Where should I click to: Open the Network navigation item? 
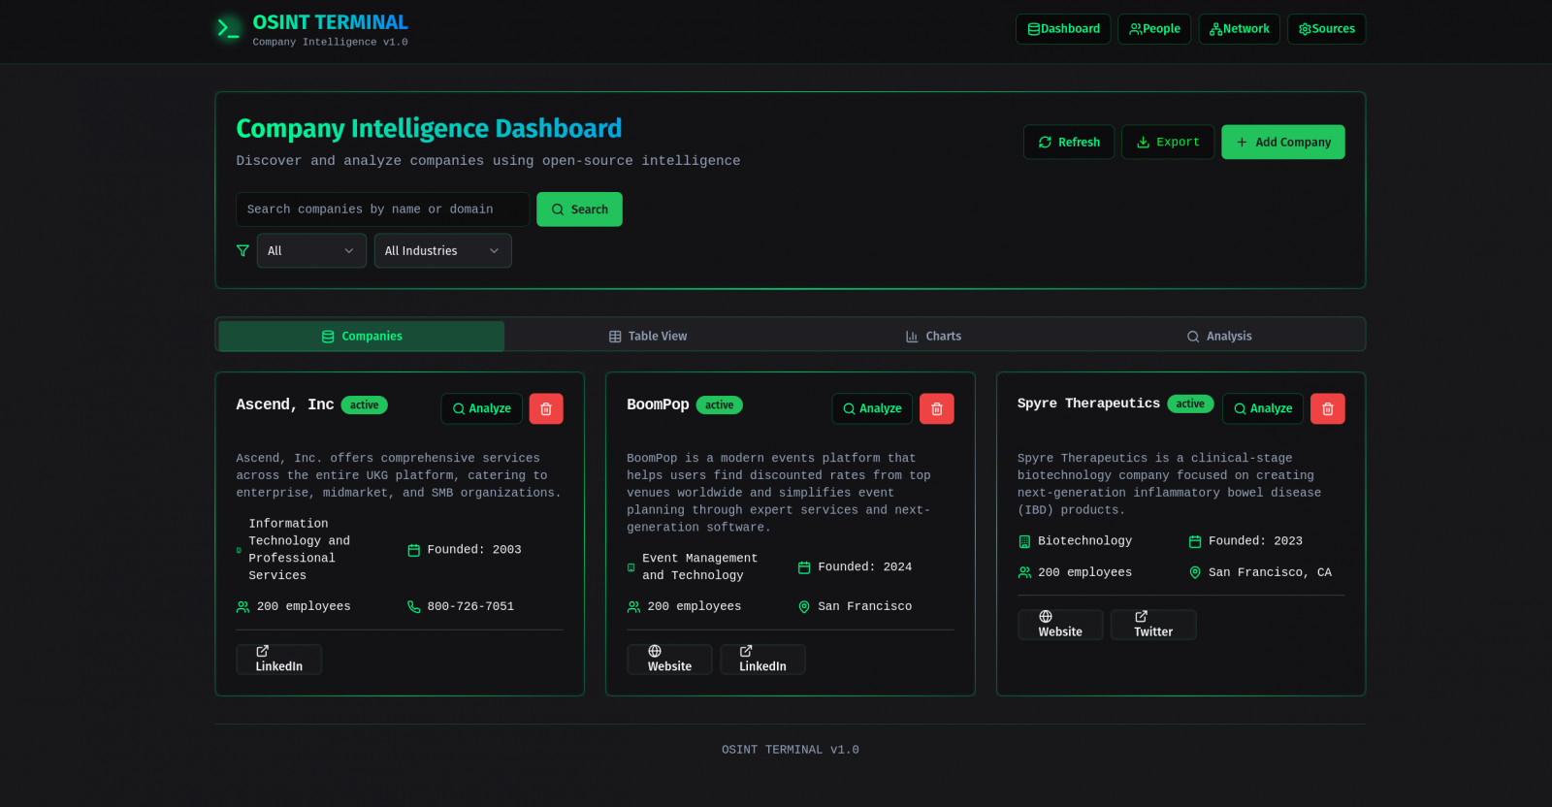(1239, 29)
